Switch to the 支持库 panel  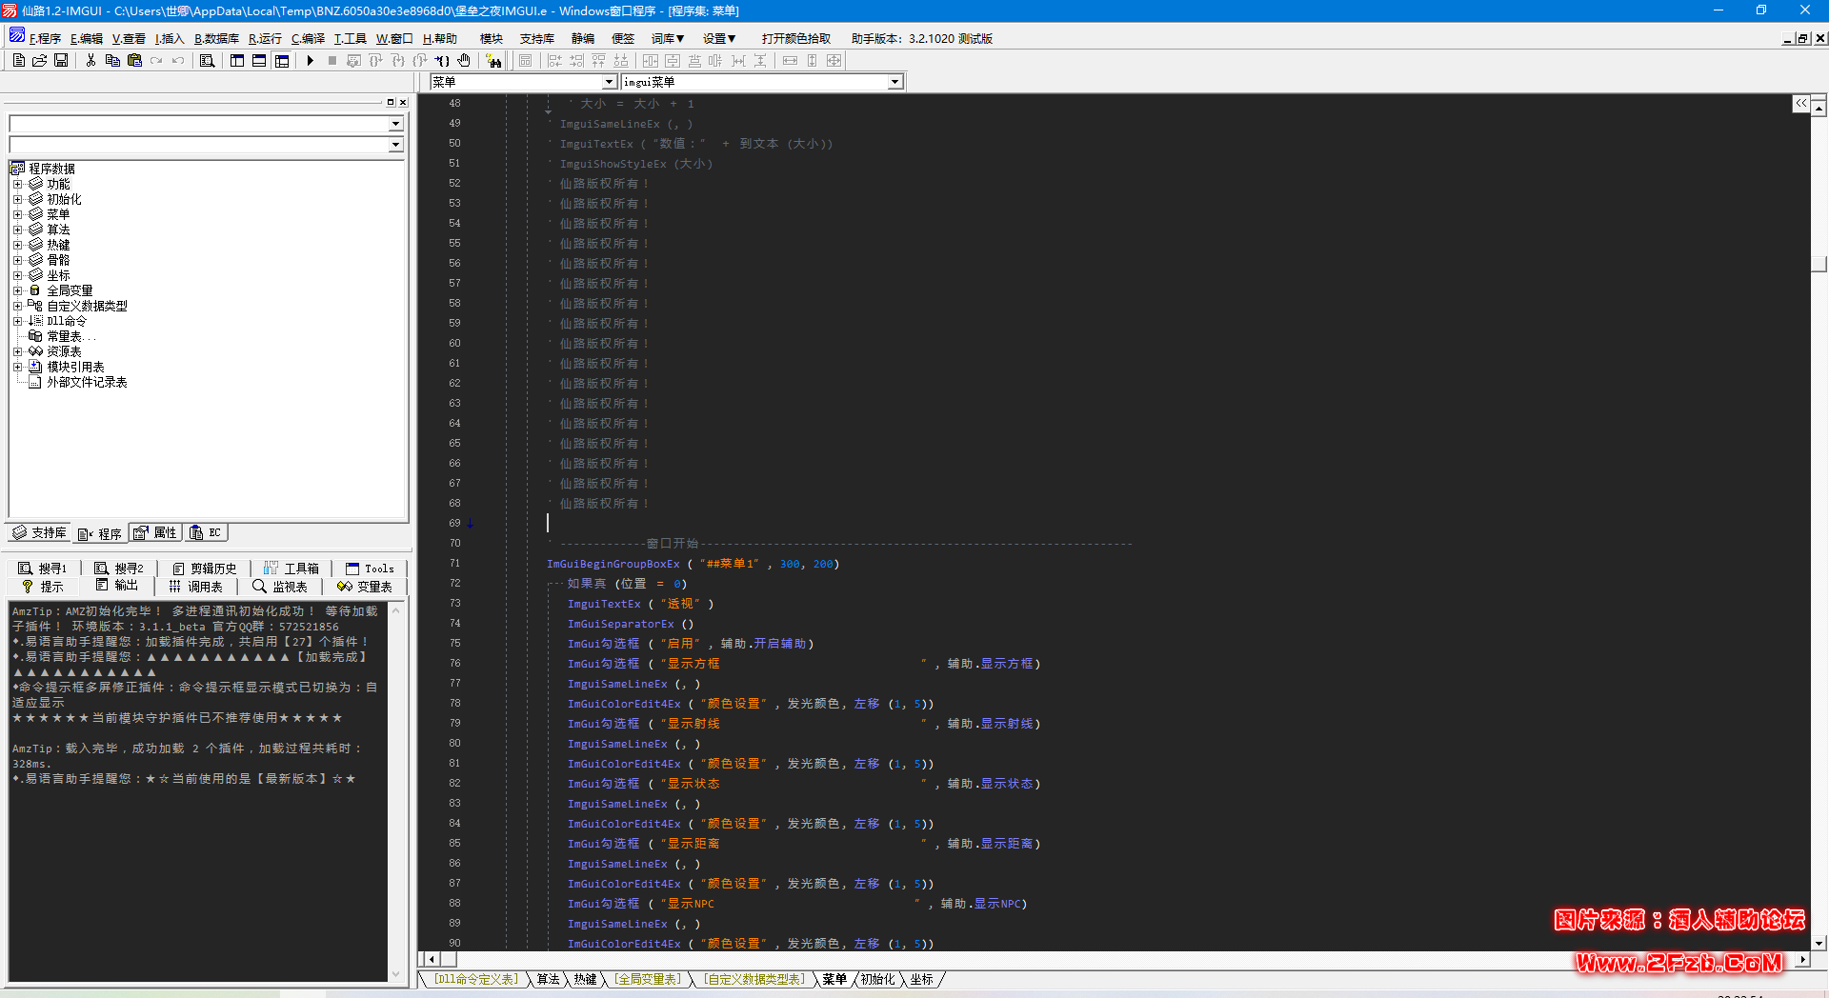pos(37,532)
